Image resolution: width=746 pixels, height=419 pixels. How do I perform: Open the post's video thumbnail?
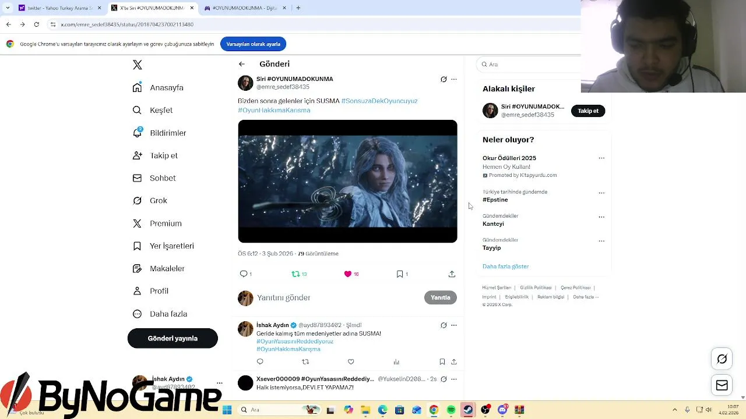point(347,181)
